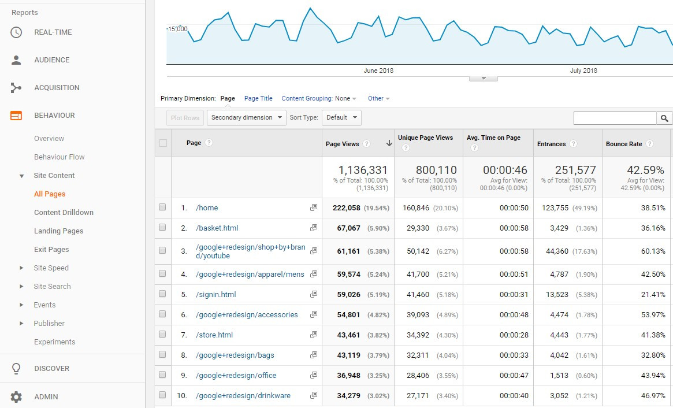This screenshot has height=408, width=673.
Task: Open /signin.html external link icon
Action: 314,294
